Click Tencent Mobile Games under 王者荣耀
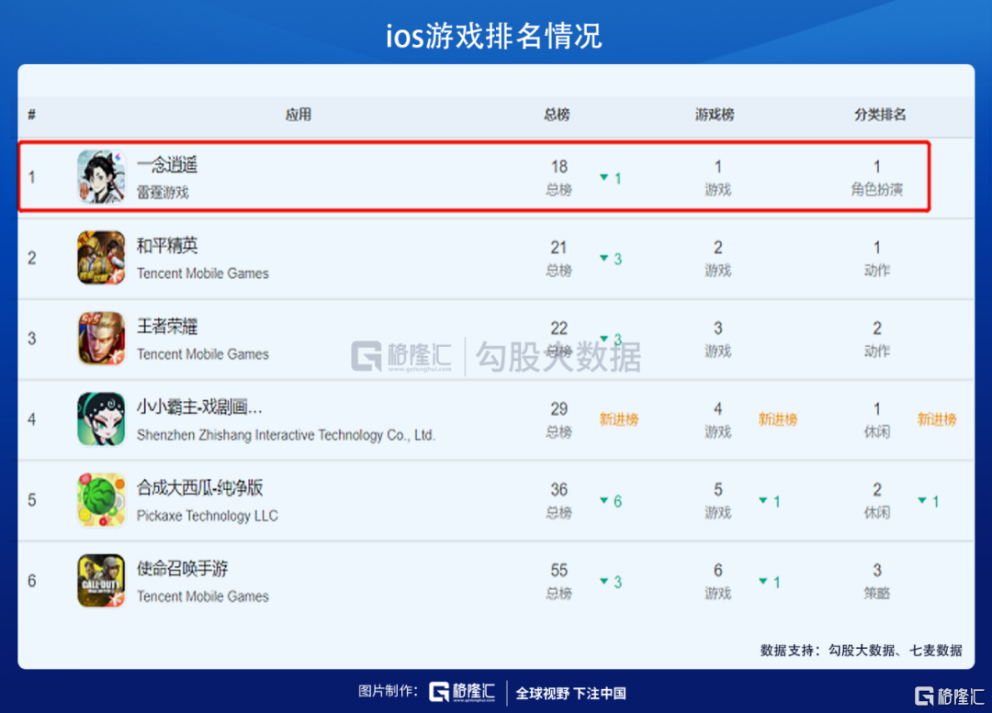 point(202,354)
